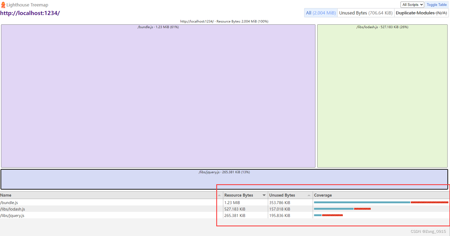The width and height of the screenshot is (450, 236).
Task: Click the Resource Bytes descending sort arrow
Action: click(x=264, y=195)
